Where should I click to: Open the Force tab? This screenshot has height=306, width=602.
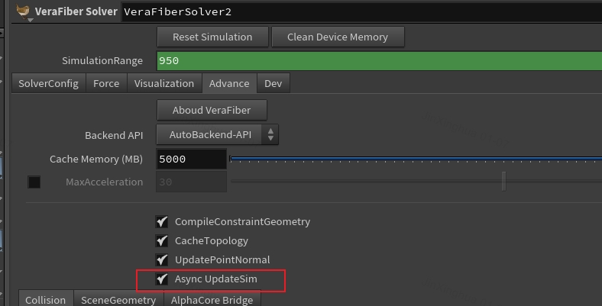coord(106,83)
